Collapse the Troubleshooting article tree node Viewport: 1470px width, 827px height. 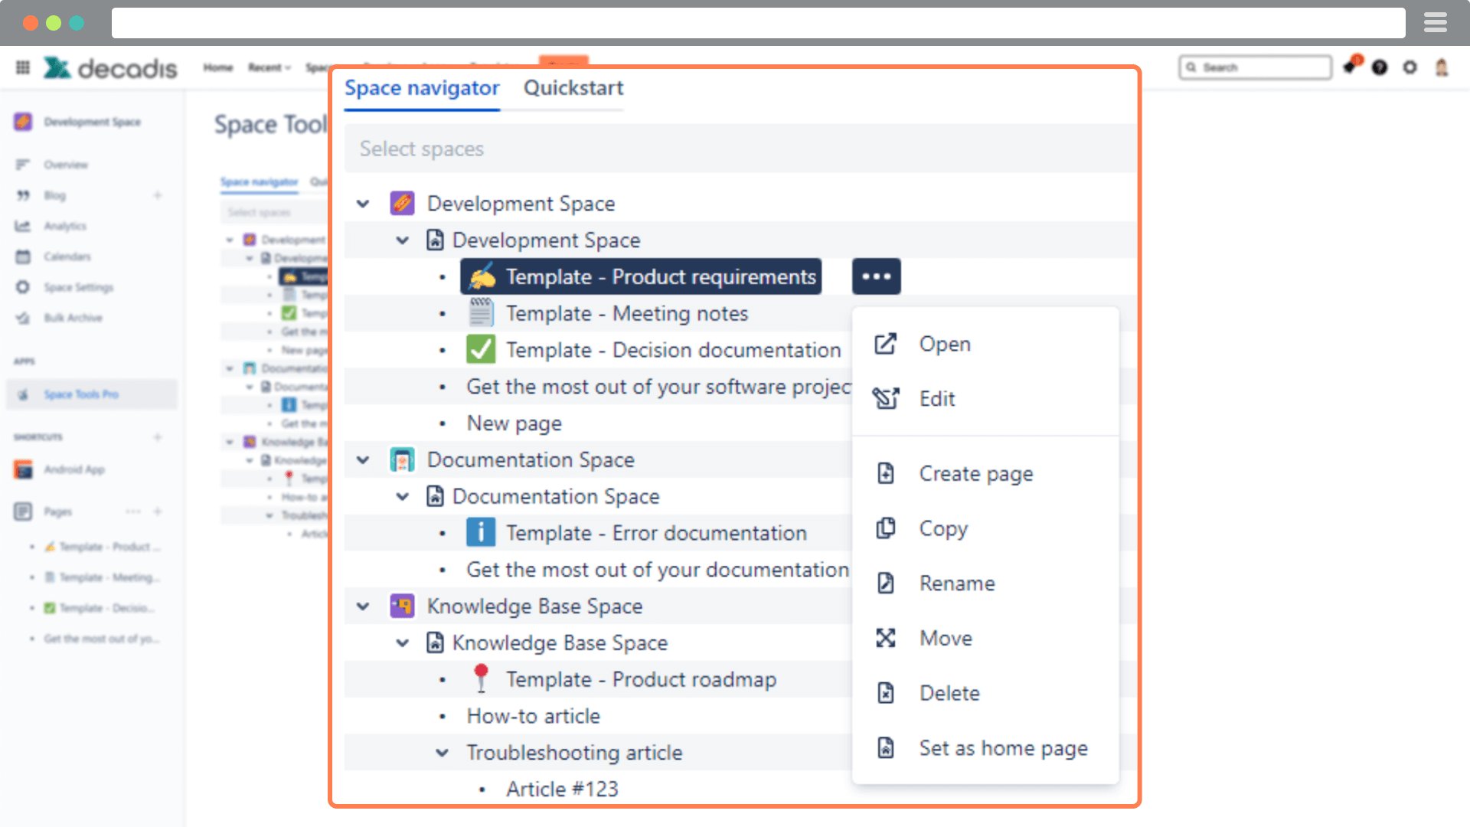click(442, 753)
